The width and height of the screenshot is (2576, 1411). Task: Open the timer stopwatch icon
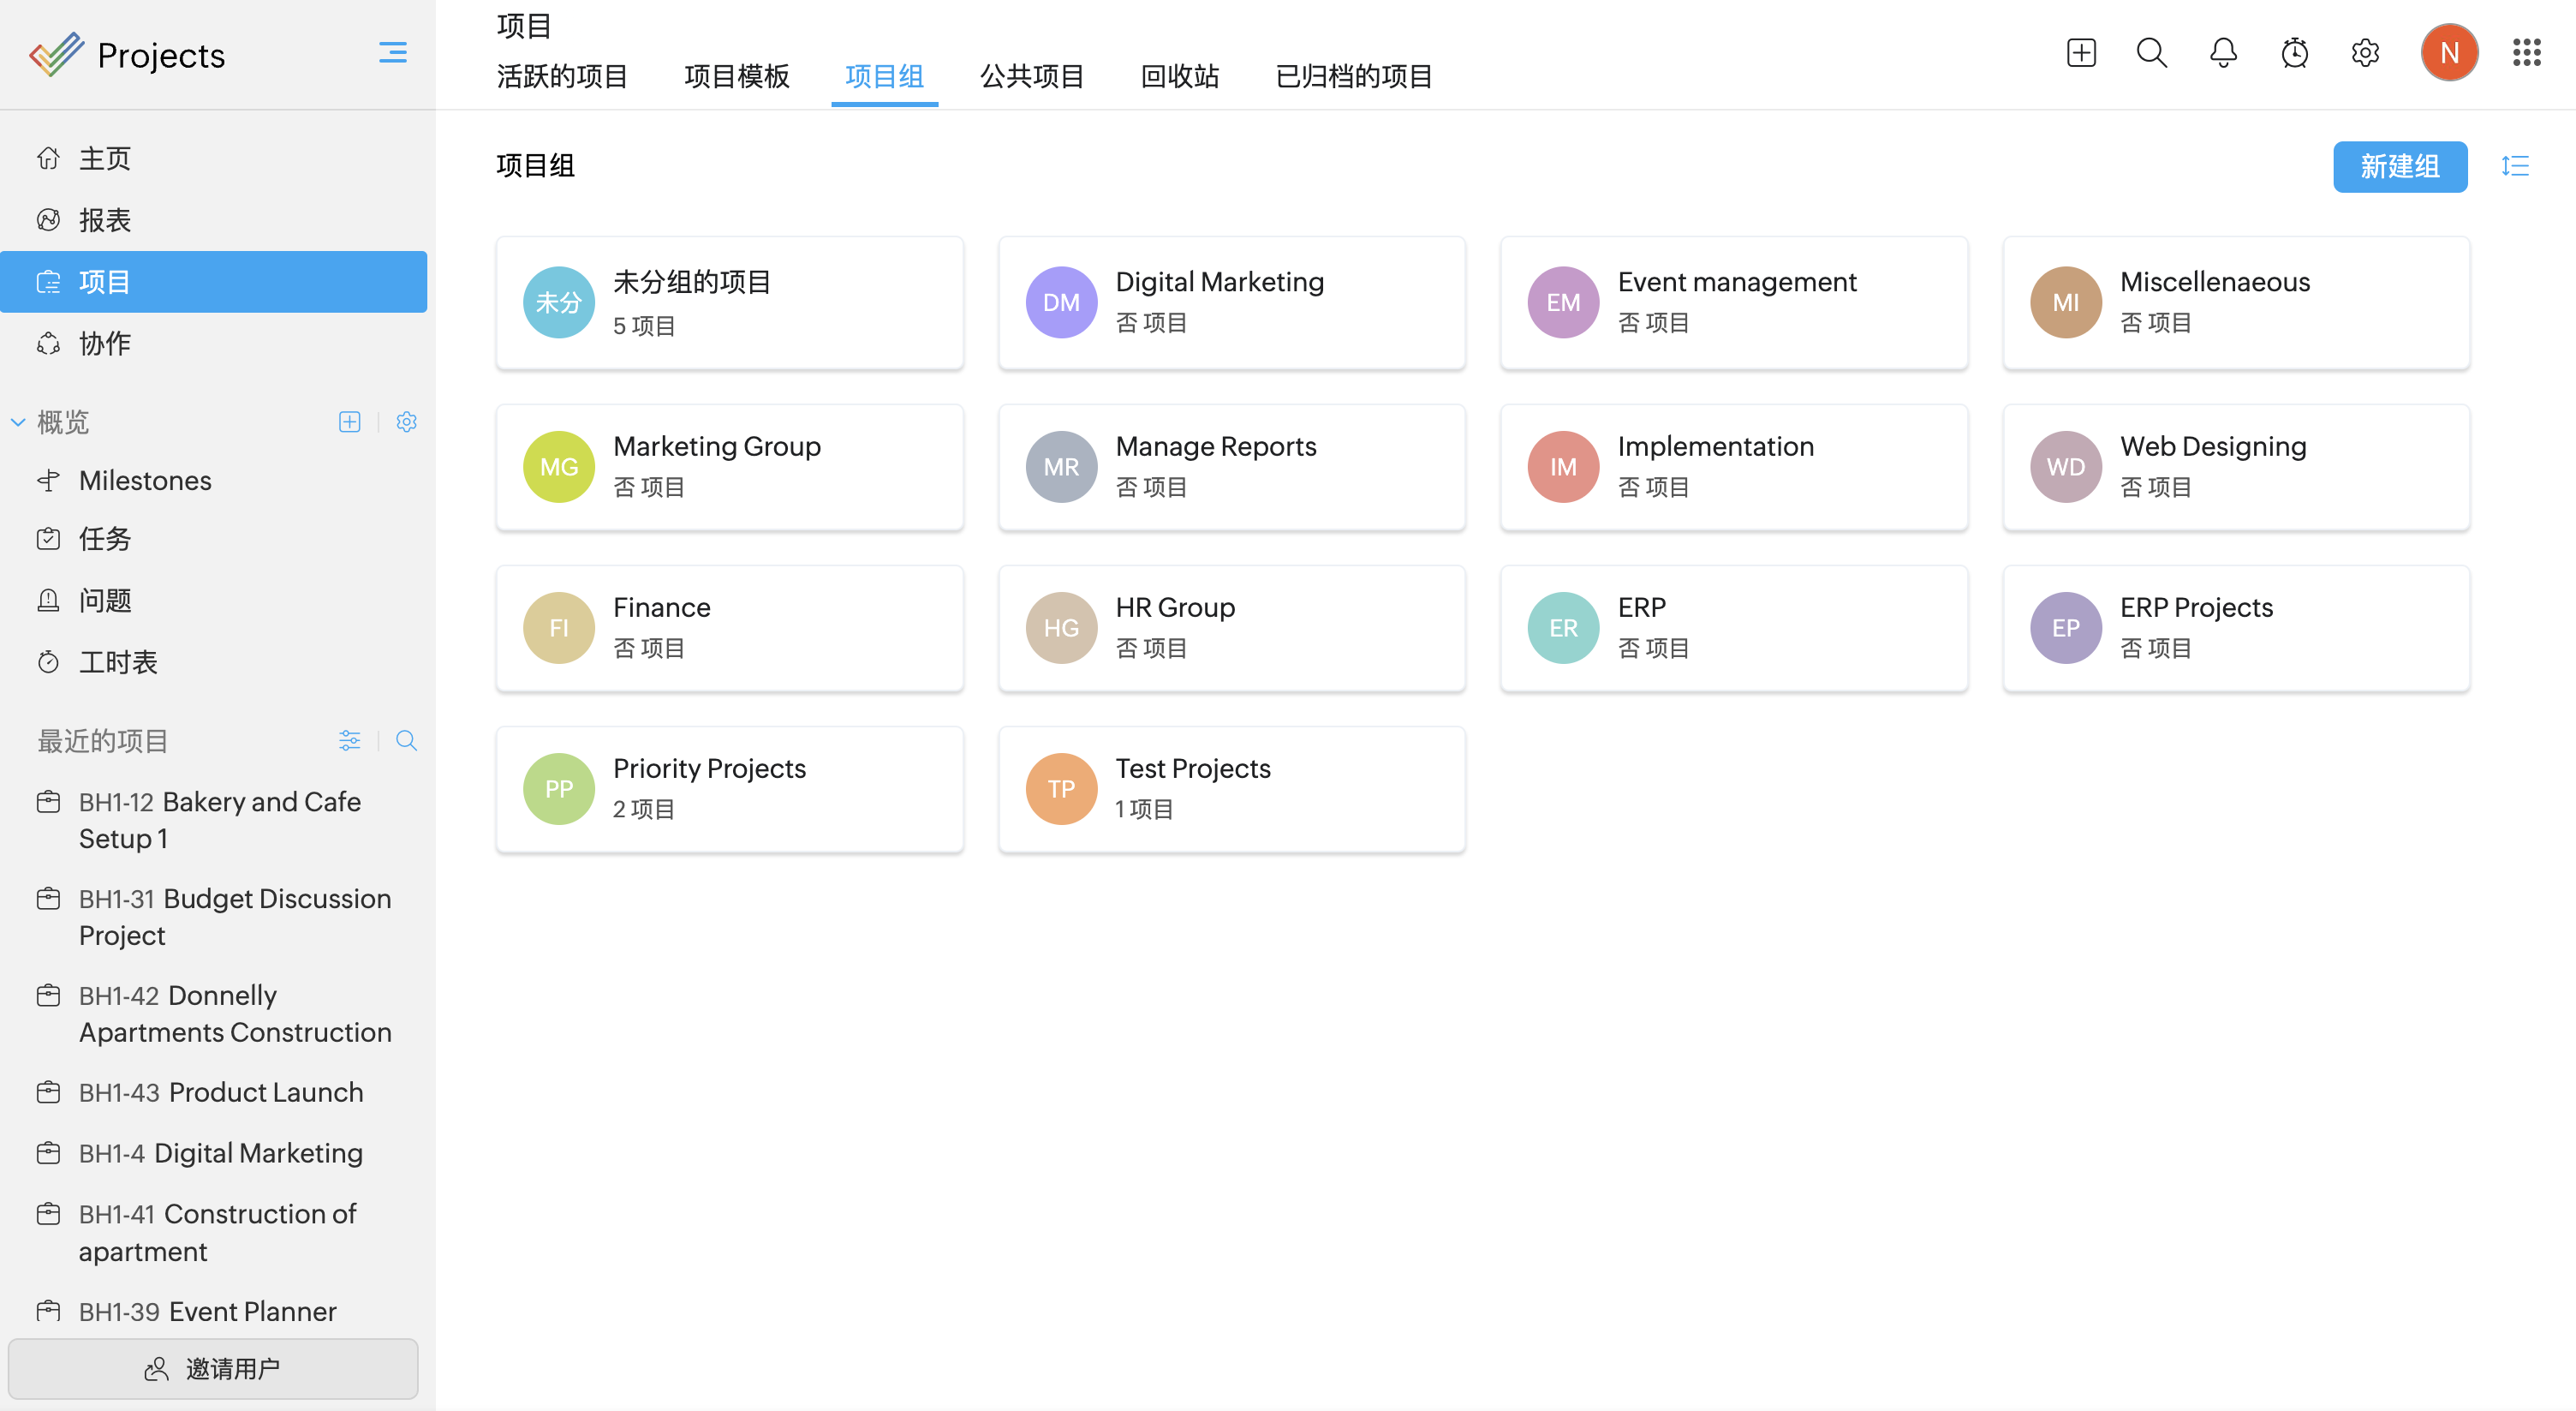coord(2294,53)
